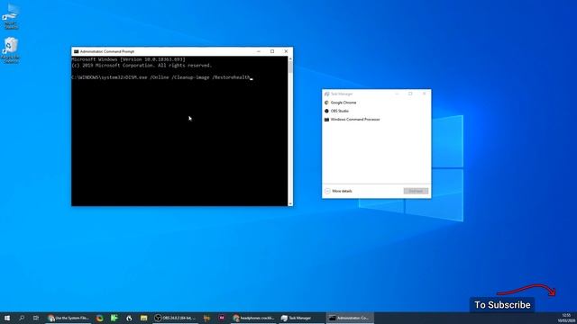This screenshot has height=324, width=577.
Task: Close the Task Manager window
Action: click(424, 94)
